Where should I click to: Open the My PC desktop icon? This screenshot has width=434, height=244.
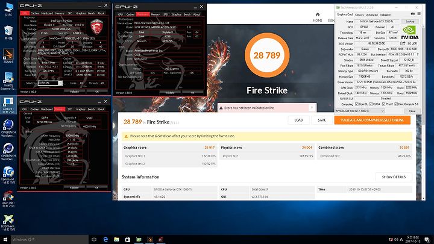point(8,9)
